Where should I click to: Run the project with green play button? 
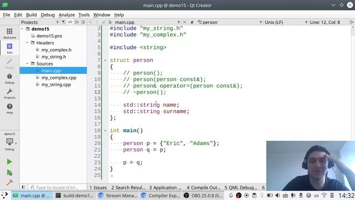[9, 162]
